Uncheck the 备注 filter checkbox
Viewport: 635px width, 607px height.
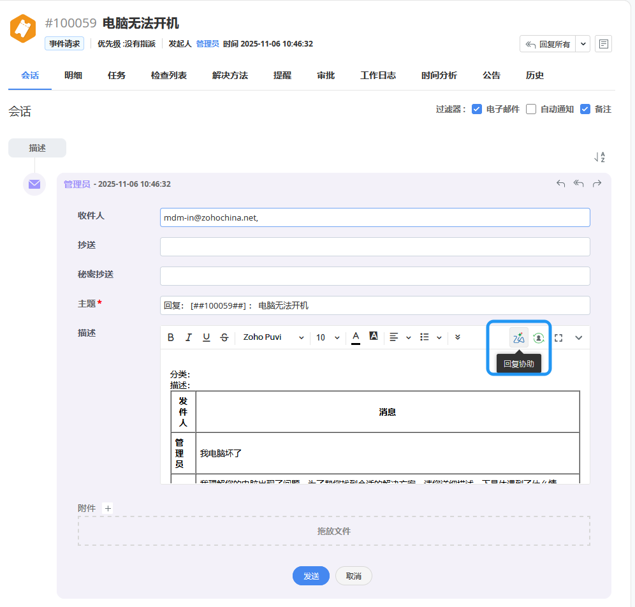585,109
